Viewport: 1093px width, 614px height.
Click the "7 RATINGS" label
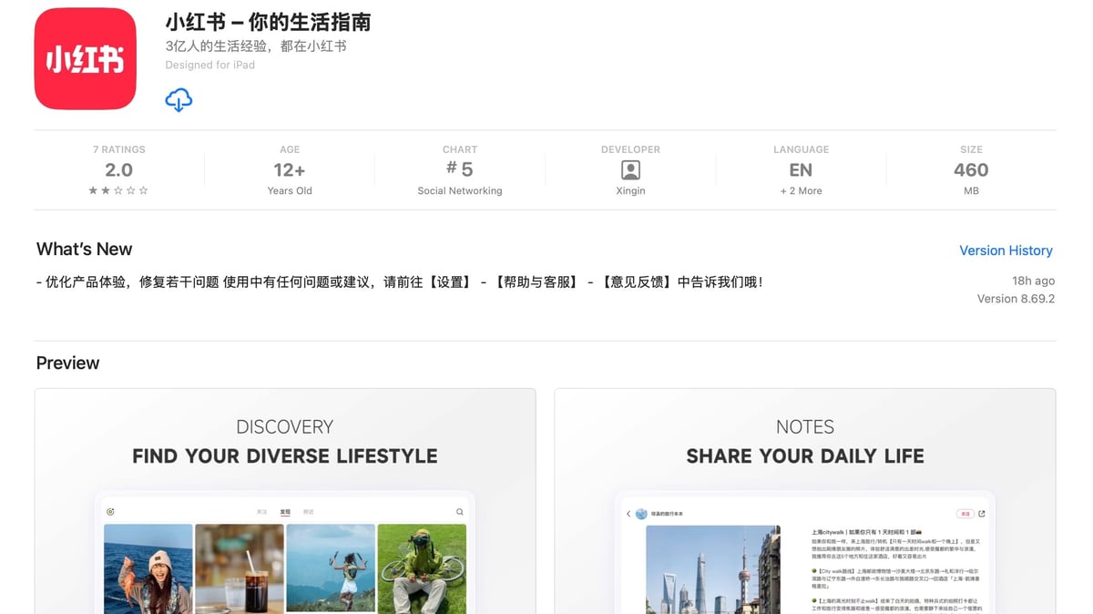[118, 149]
